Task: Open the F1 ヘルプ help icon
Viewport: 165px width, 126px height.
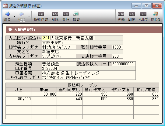Action: (x=143, y=14)
